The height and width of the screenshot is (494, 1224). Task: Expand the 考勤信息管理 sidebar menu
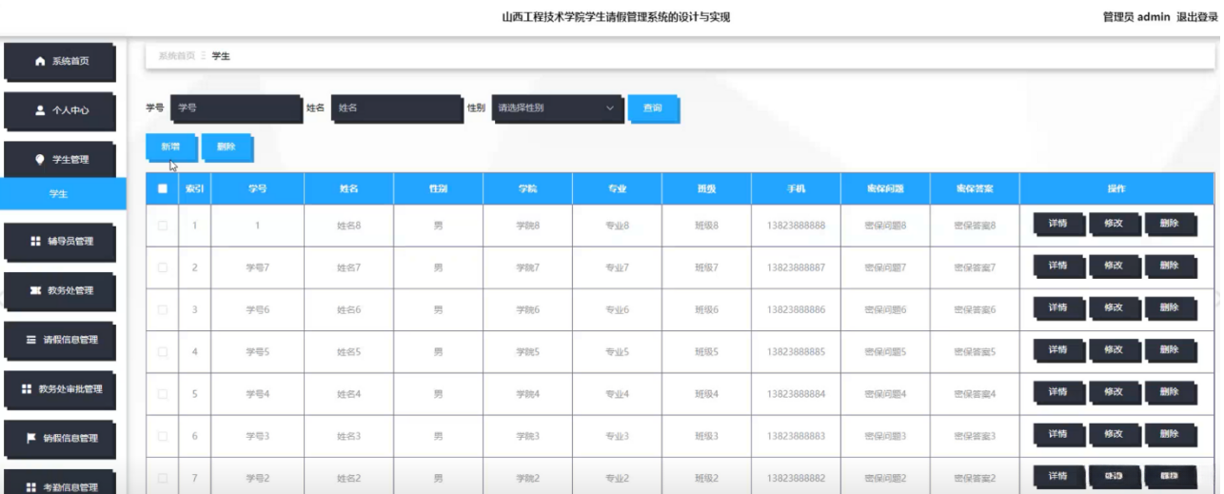click(61, 484)
